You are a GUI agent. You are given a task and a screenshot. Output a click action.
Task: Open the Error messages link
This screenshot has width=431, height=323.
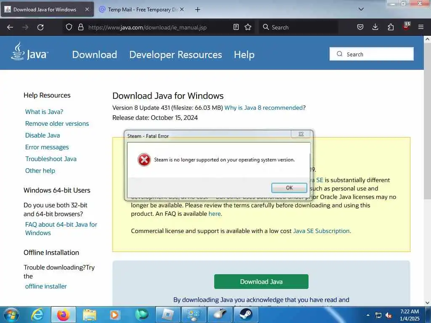tap(47, 147)
